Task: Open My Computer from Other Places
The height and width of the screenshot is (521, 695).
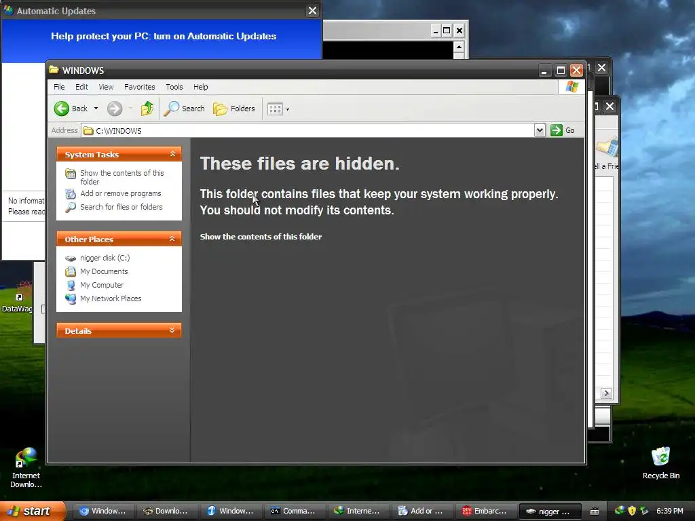Action: coord(102,285)
